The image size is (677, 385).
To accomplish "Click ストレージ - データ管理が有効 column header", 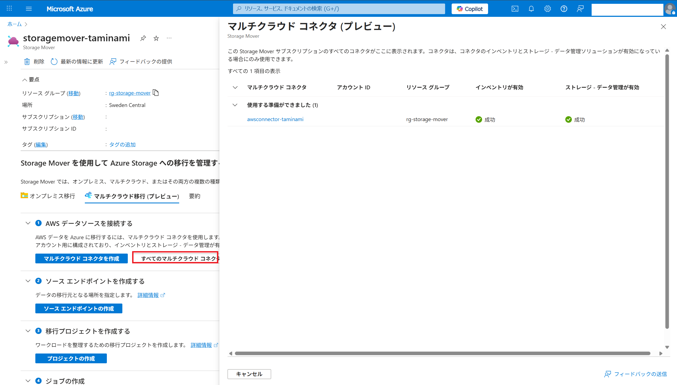I will point(602,87).
